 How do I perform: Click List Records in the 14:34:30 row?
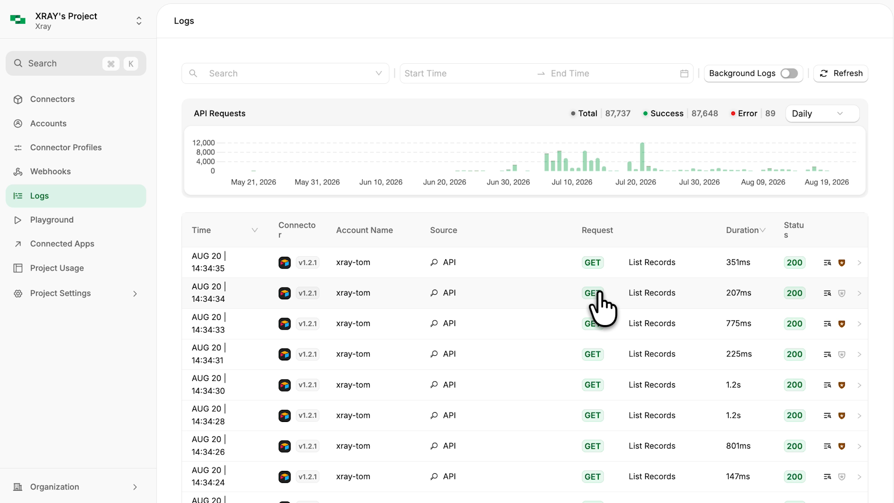point(652,385)
